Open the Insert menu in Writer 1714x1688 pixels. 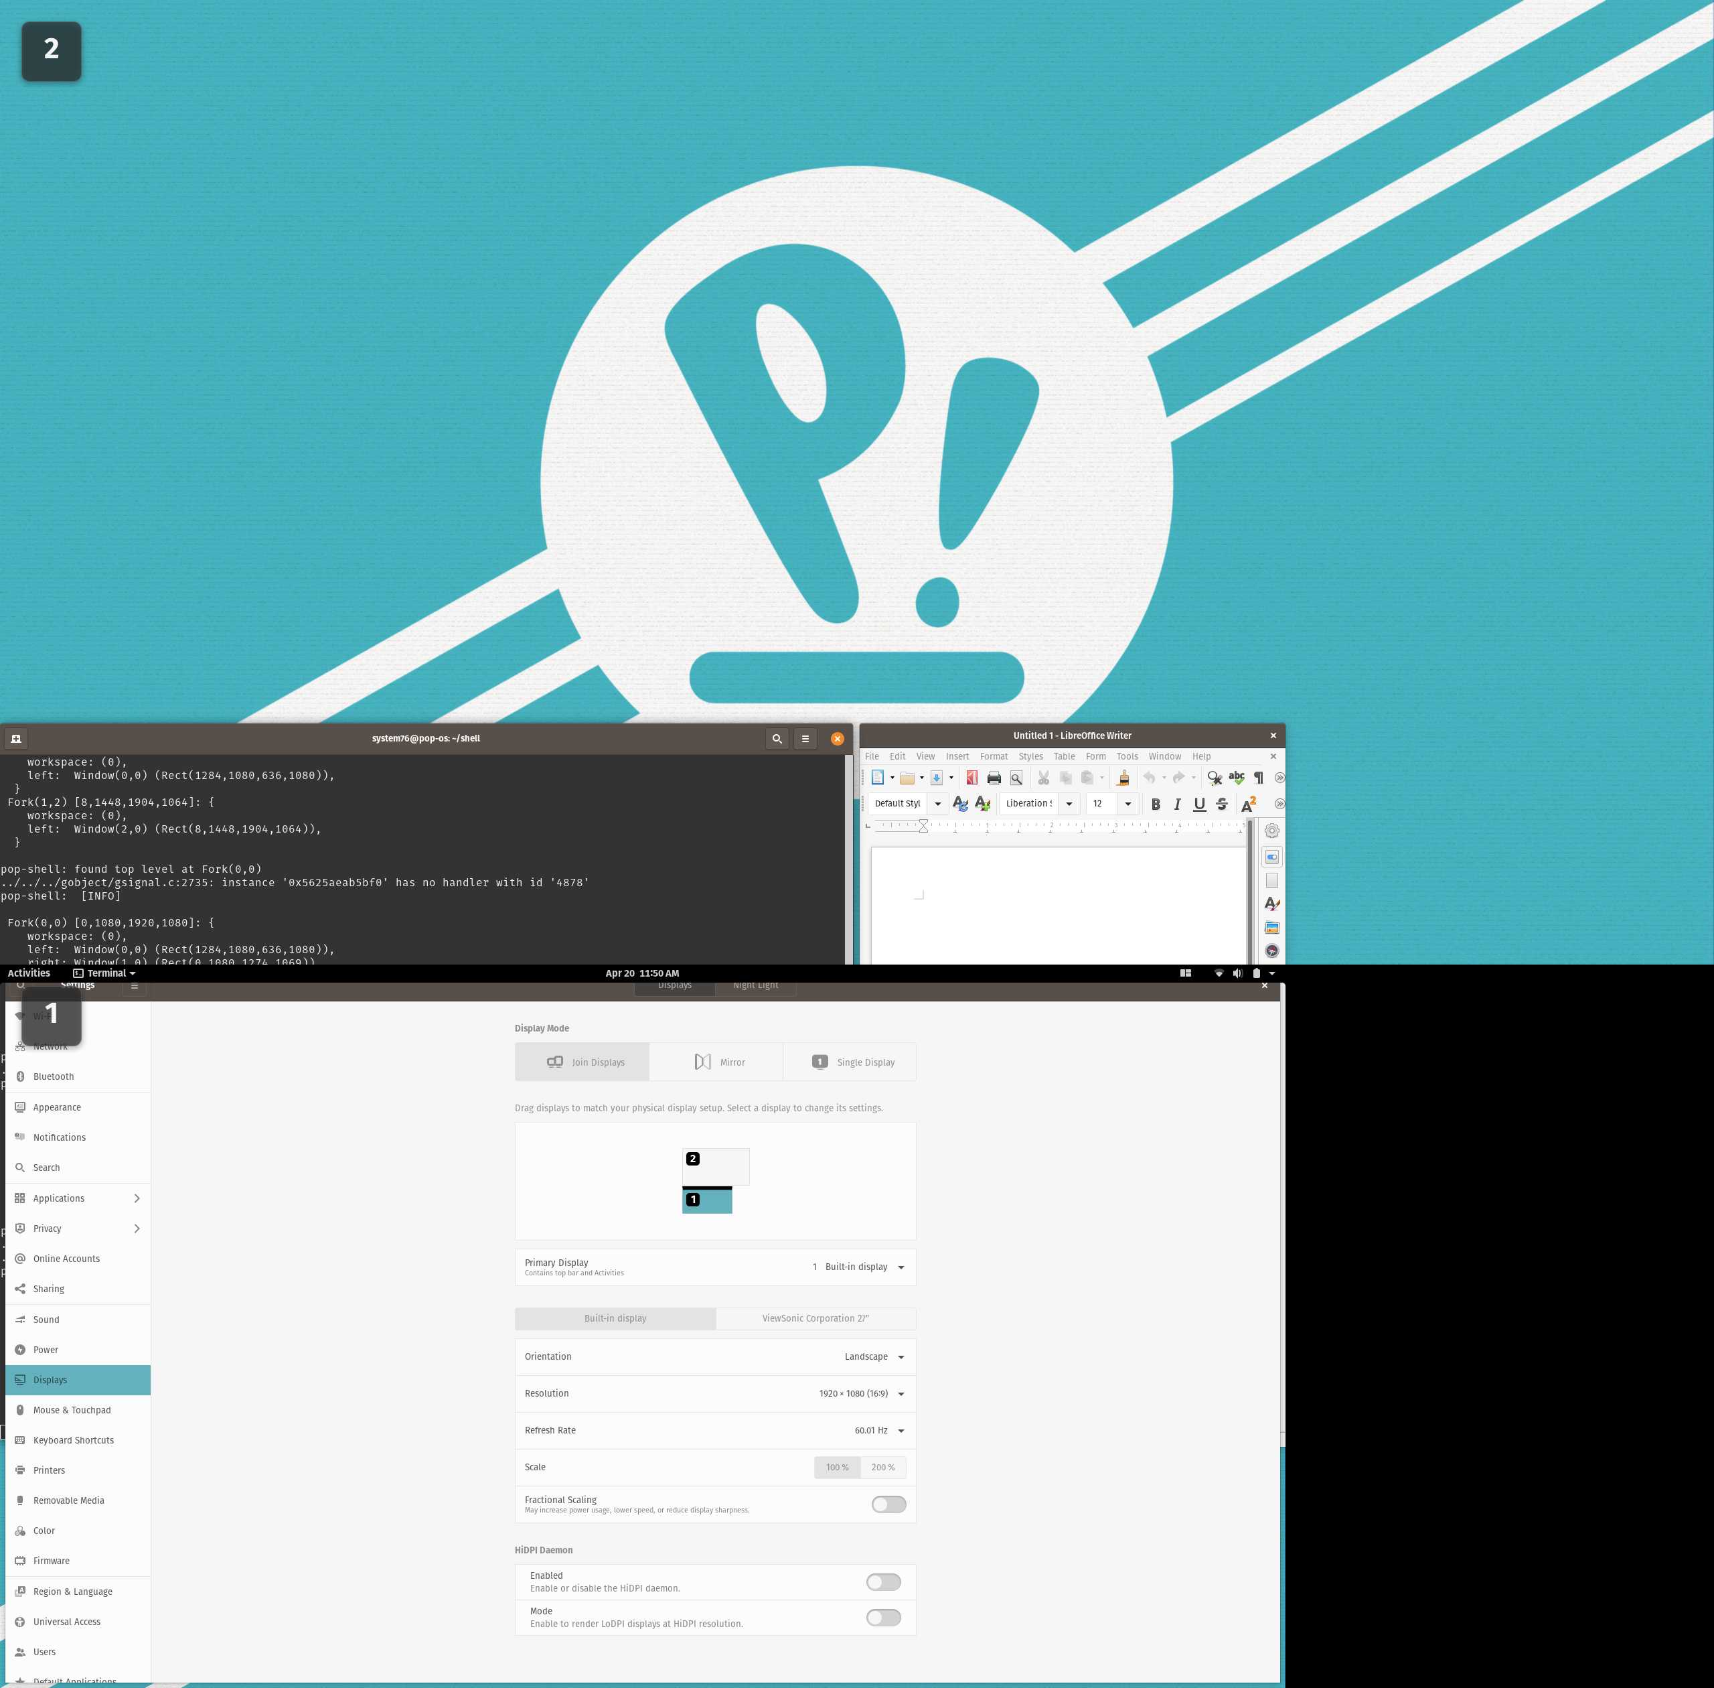pyautogui.click(x=957, y=756)
